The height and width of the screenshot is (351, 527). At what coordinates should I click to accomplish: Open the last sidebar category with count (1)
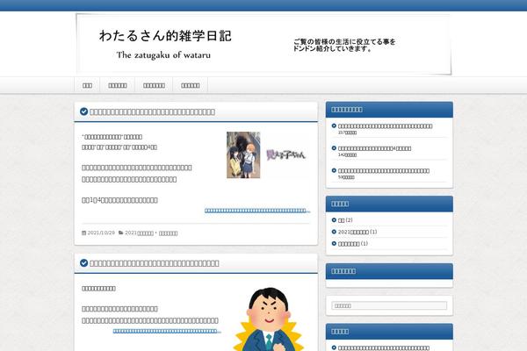(349, 244)
